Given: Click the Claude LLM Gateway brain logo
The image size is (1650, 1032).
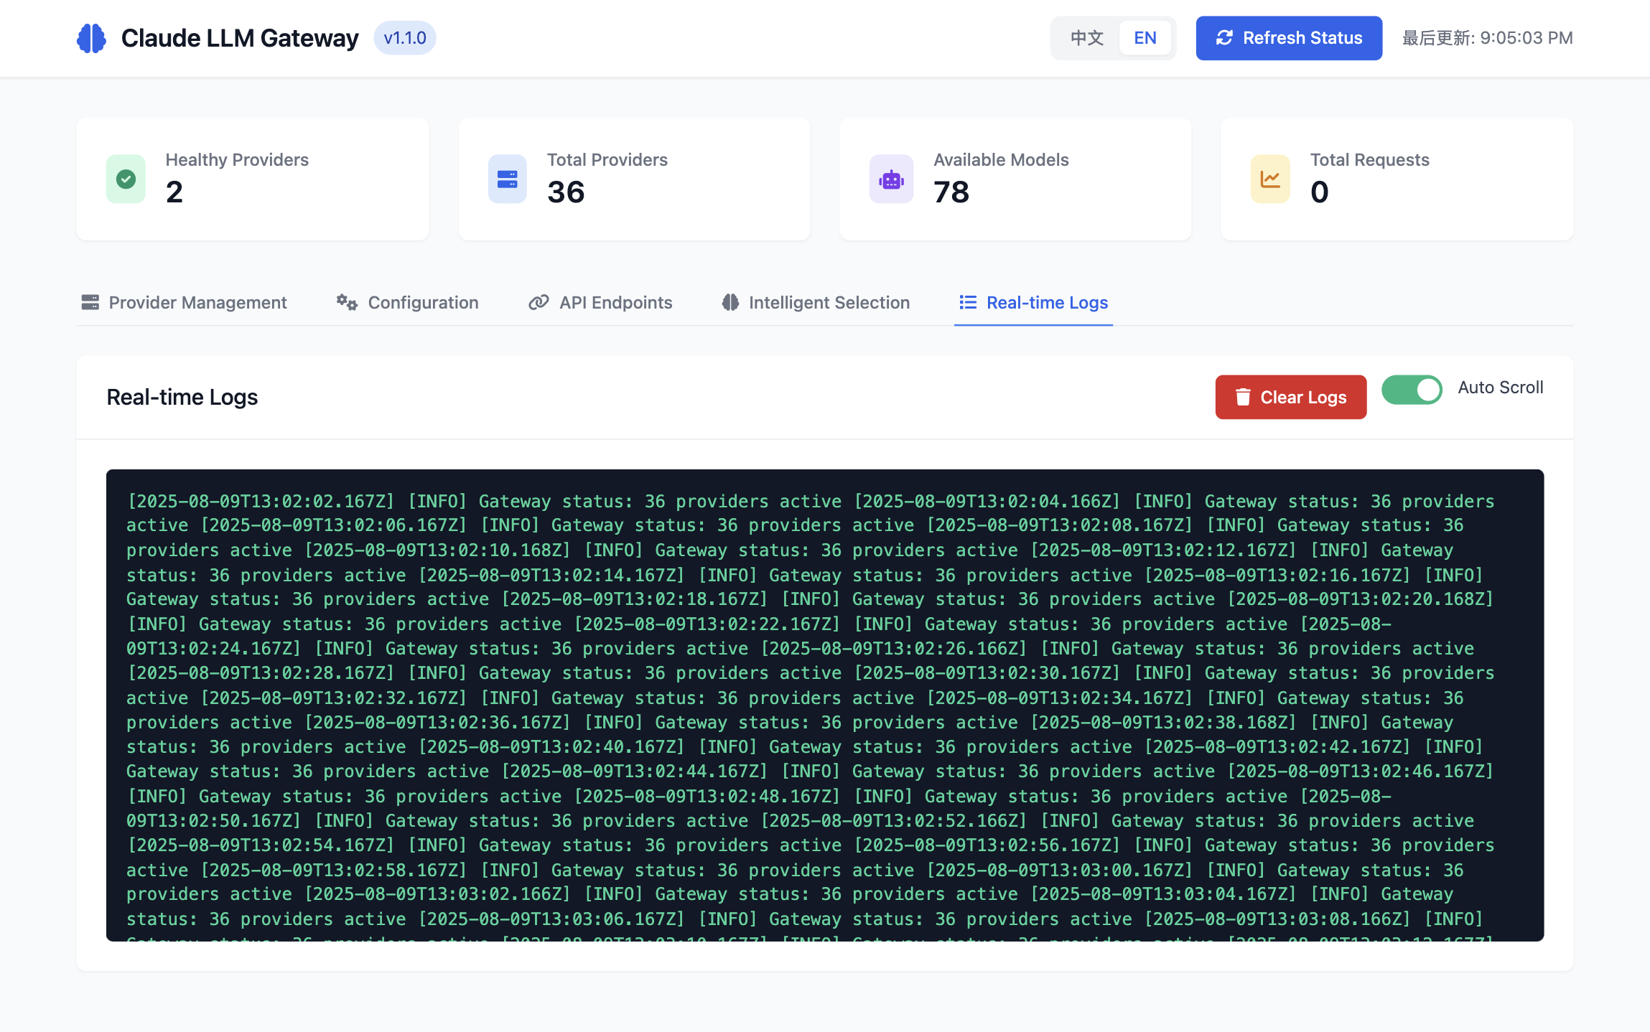Looking at the screenshot, I should click(x=91, y=38).
